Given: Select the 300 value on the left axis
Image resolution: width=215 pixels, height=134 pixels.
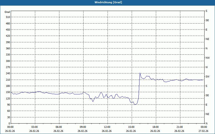Looking at the screenshot, I should click(8, 61).
